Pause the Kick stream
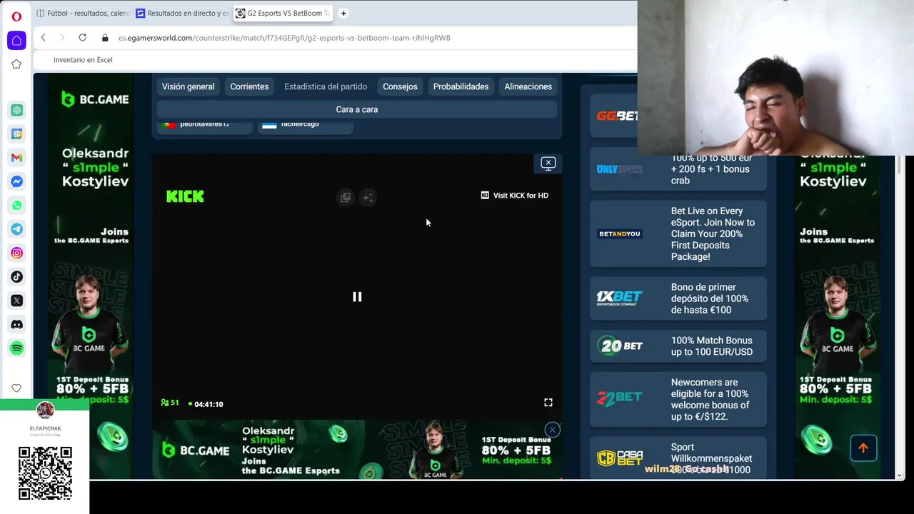914x514 pixels. pyautogui.click(x=357, y=297)
